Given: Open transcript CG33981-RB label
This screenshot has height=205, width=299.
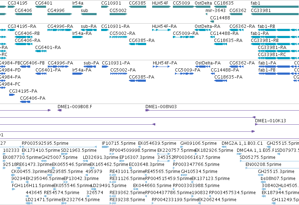Looking at the screenshot, I should point(265,41).
